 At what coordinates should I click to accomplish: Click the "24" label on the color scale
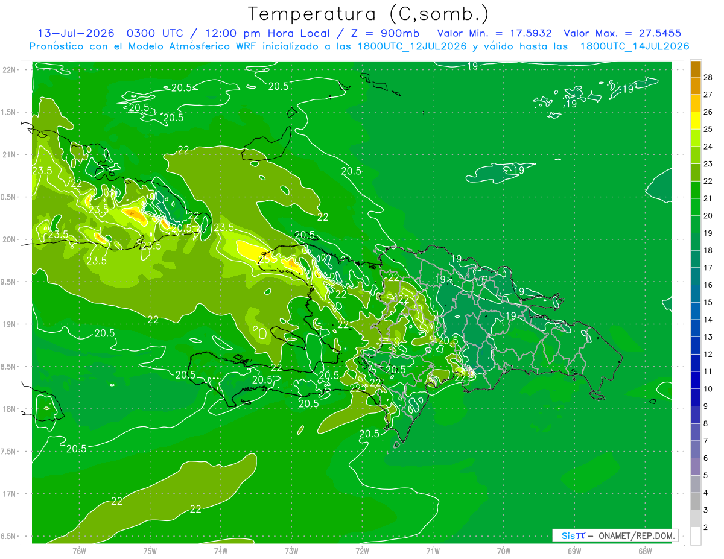[708, 147]
